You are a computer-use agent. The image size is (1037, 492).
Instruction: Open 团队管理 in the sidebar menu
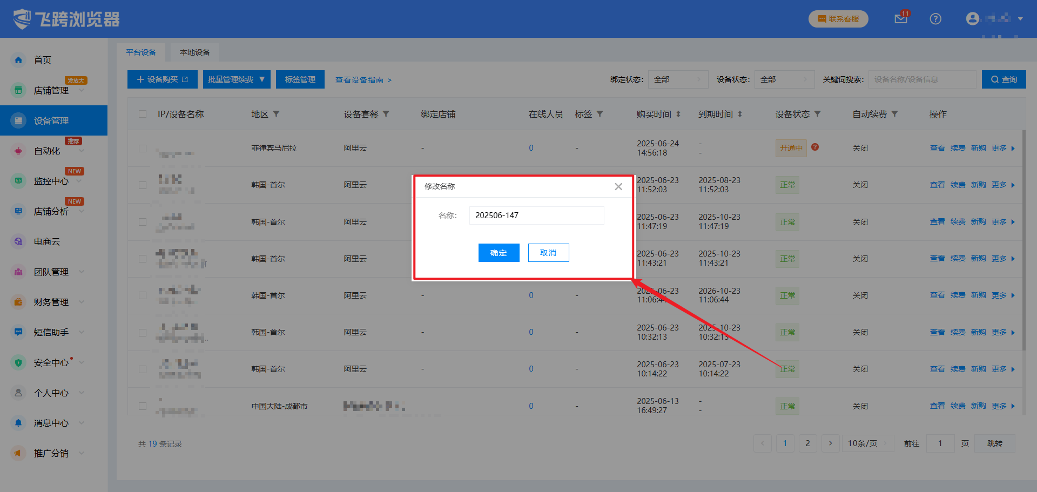tap(51, 272)
